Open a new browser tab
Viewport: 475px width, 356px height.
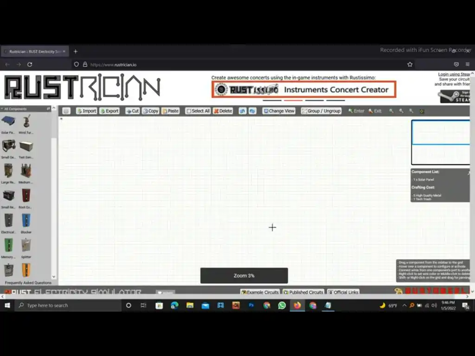76,51
